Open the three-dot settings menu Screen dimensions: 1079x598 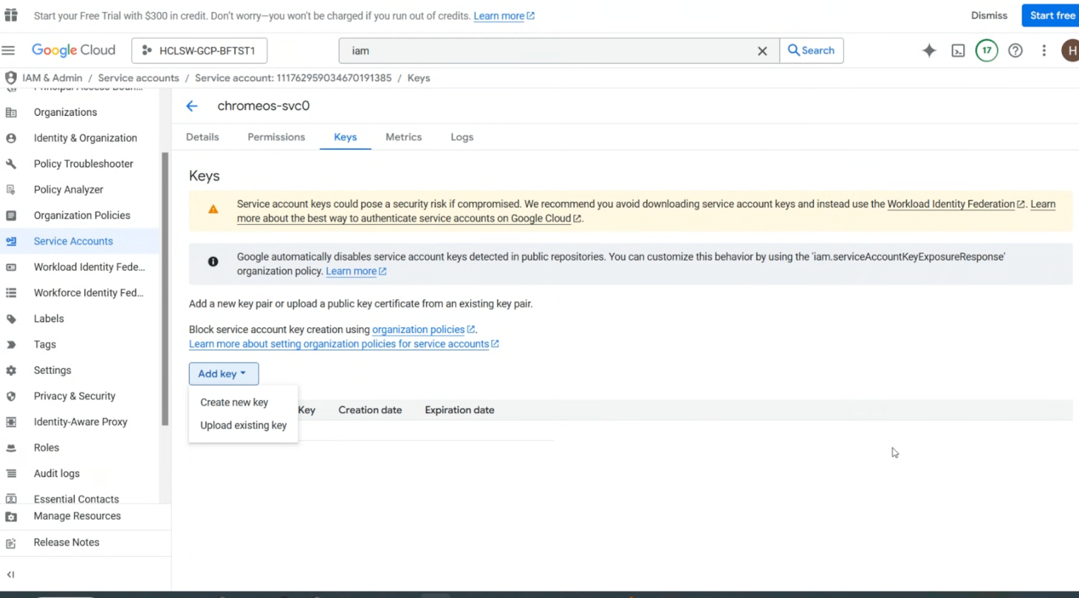coord(1044,51)
